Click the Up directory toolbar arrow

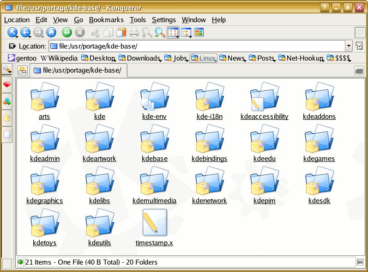[x=12, y=32]
